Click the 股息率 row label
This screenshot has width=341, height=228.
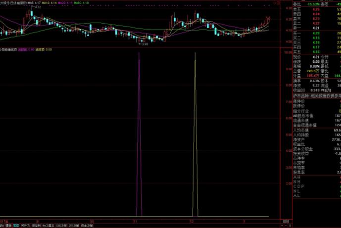299,172
